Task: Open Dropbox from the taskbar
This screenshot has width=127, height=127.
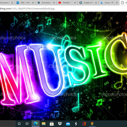Action: [x=60, y=124]
